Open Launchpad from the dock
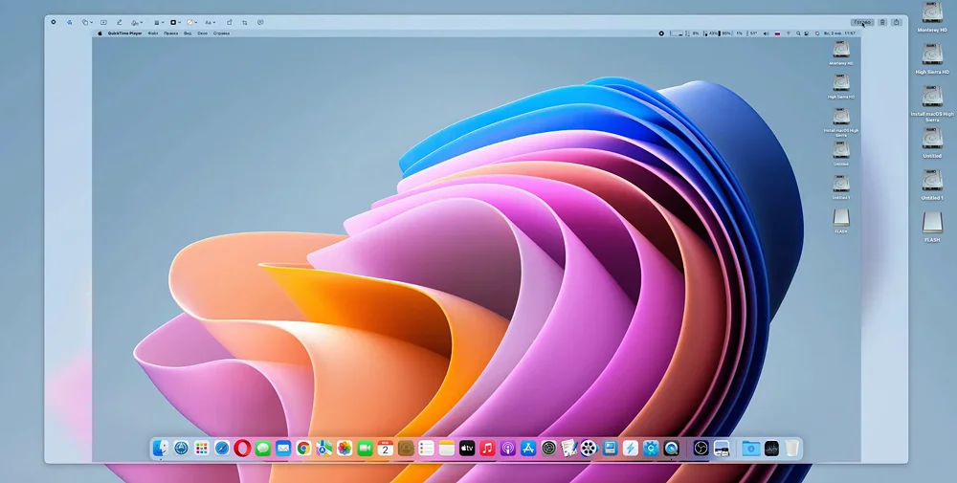This screenshot has width=957, height=483. point(201,449)
